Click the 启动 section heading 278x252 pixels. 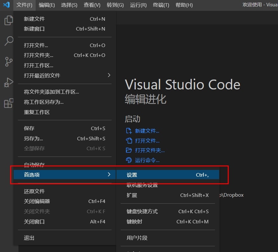tap(132, 119)
